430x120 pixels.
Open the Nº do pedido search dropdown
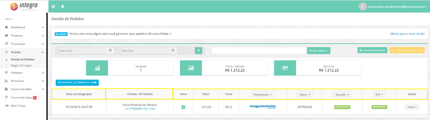(318, 51)
